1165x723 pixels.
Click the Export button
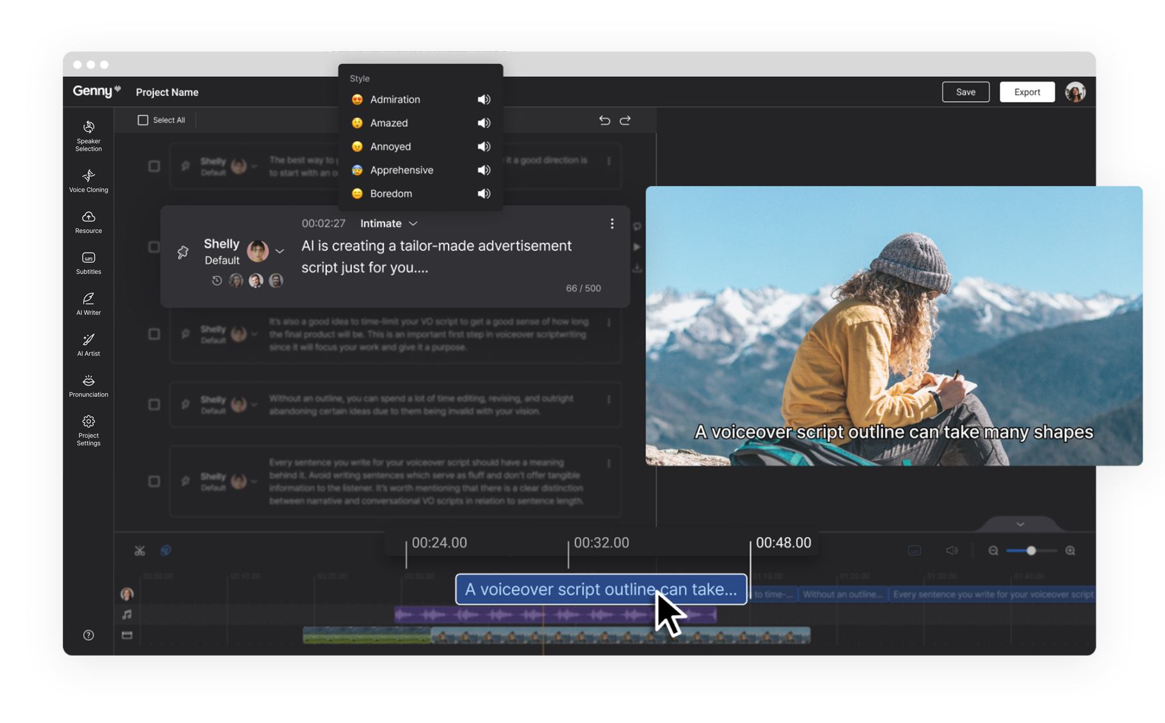click(x=1027, y=92)
